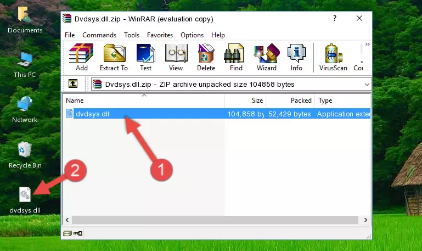Sort by the Type column header

[342, 101]
